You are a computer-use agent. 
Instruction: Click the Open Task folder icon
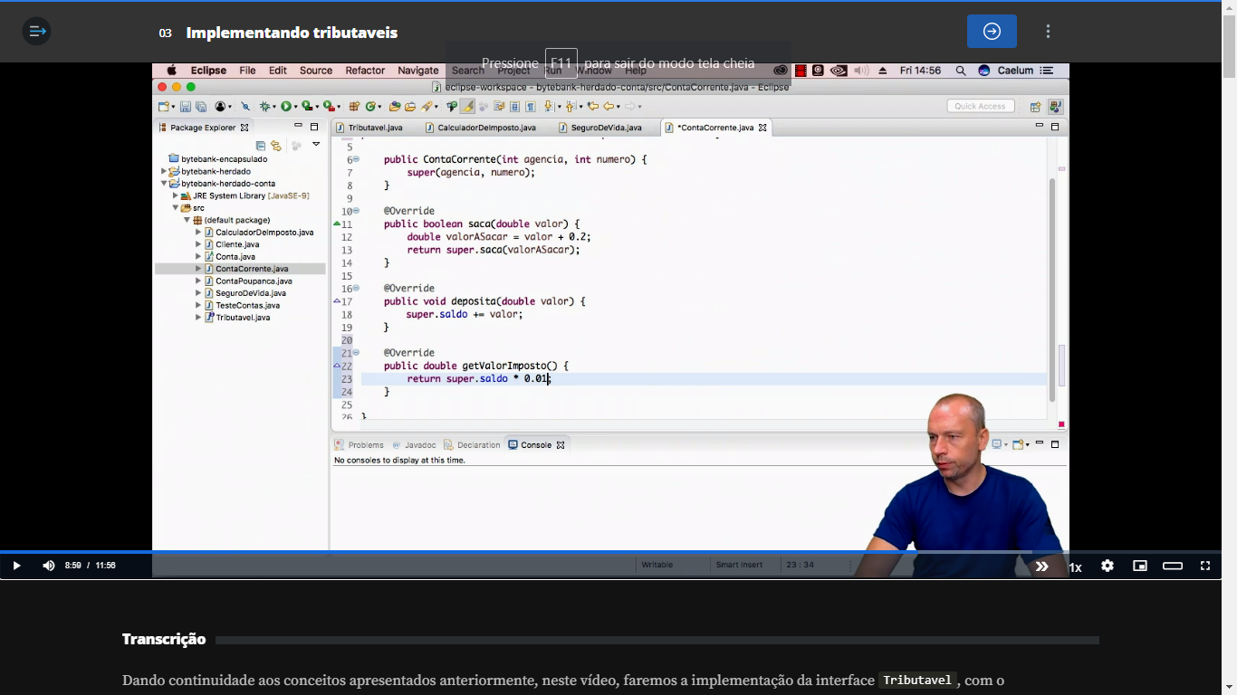pos(410,107)
